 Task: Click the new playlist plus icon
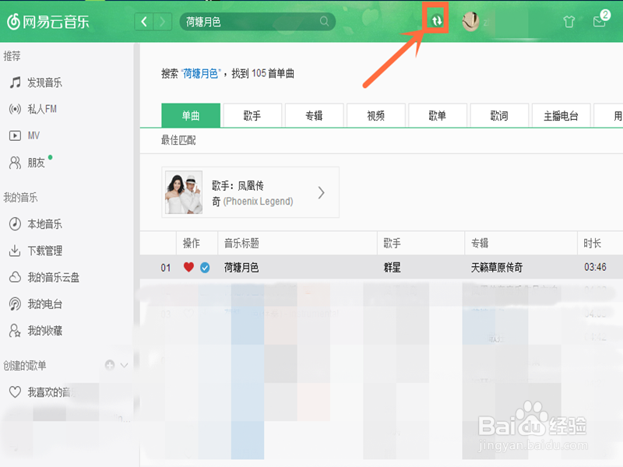[109, 363]
